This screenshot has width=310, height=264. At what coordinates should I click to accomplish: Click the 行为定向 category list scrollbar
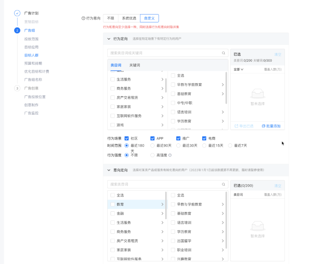(166, 84)
